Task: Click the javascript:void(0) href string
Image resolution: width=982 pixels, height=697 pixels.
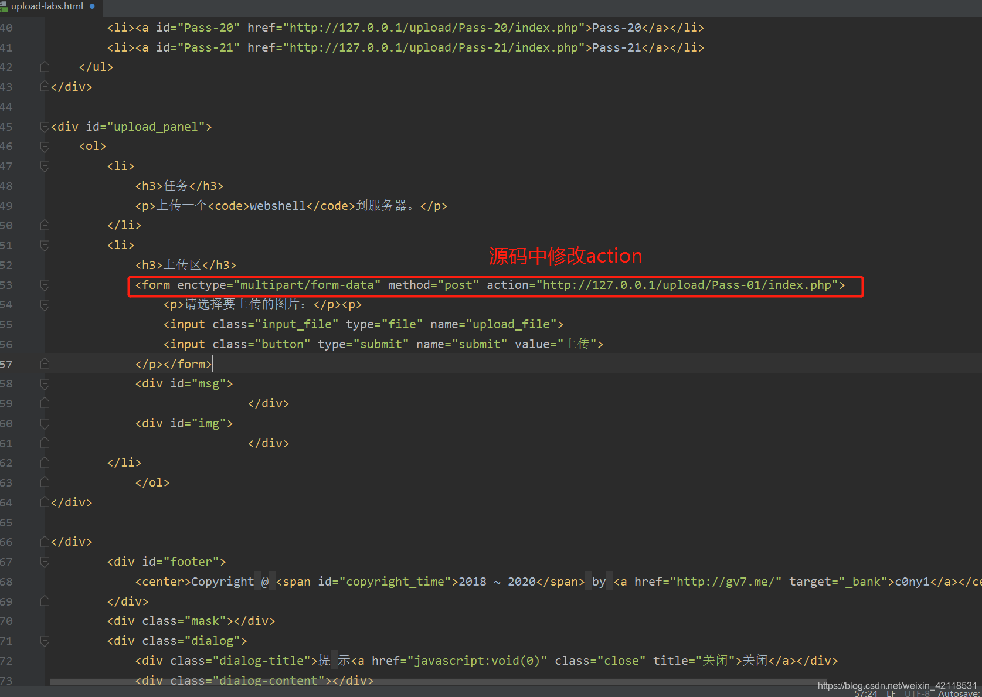Action: tap(477, 661)
